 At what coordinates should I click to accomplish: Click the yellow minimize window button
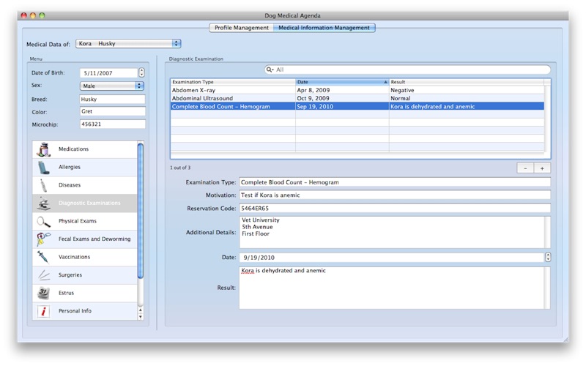(x=33, y=15)
